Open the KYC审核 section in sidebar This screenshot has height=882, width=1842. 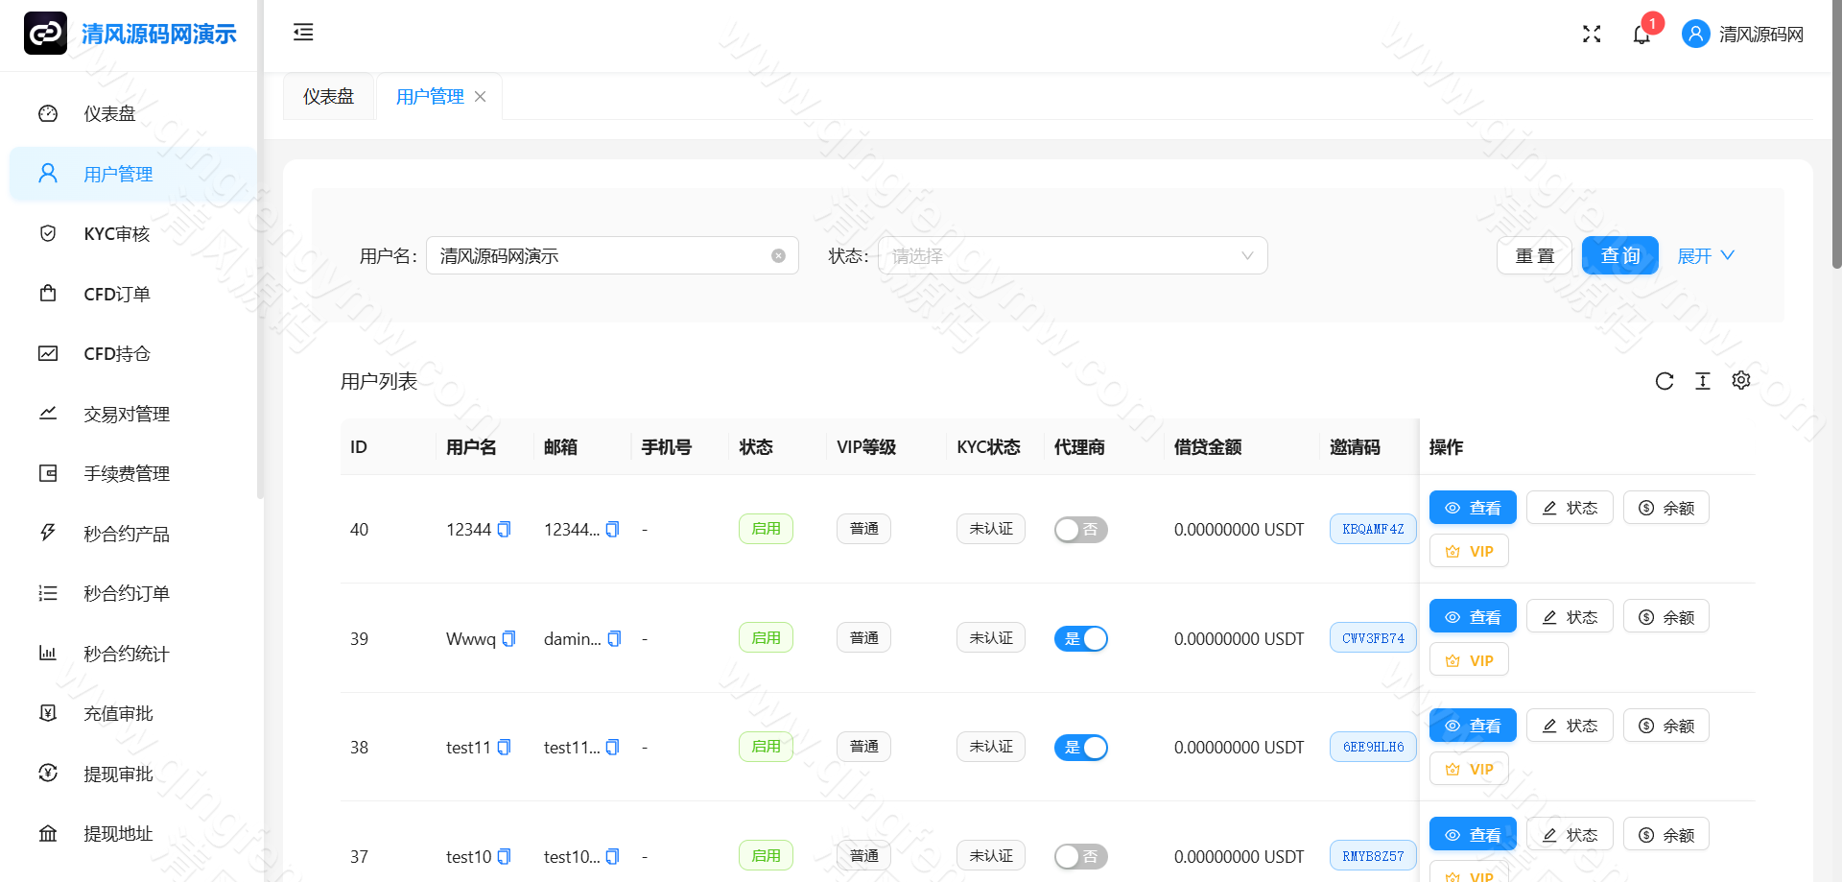116,233
